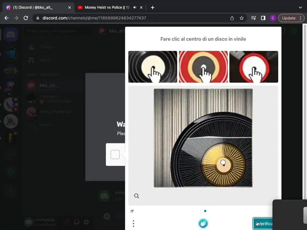The width and height of the screenshot is (307, 230).
Task: Open the Windows logo server icon
Action: click(11, 54)
